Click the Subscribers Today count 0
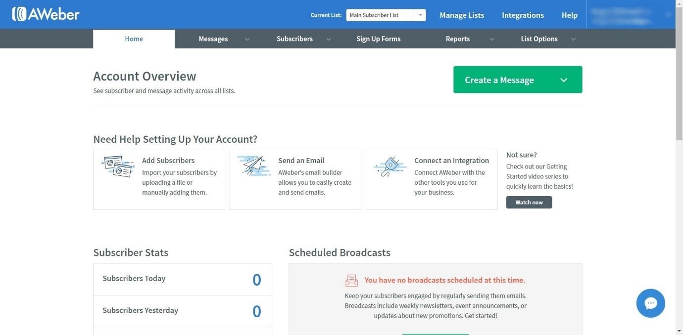Viewport: 683px width, 335px height. click(257, 280)
